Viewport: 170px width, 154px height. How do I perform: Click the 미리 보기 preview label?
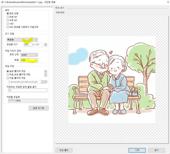60,8
